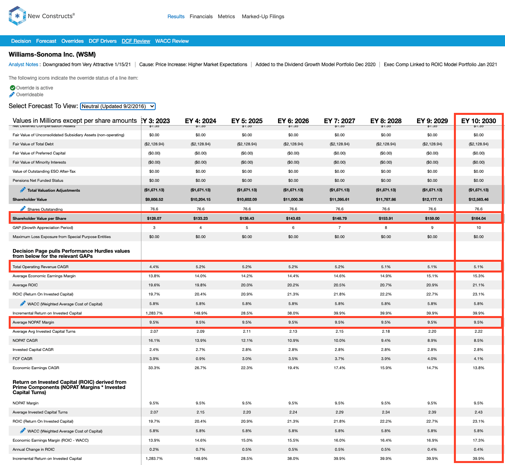The image size is (505, 465).
Task: Click the Annual Change in ROIC label
Action: [x=34, y=450]
